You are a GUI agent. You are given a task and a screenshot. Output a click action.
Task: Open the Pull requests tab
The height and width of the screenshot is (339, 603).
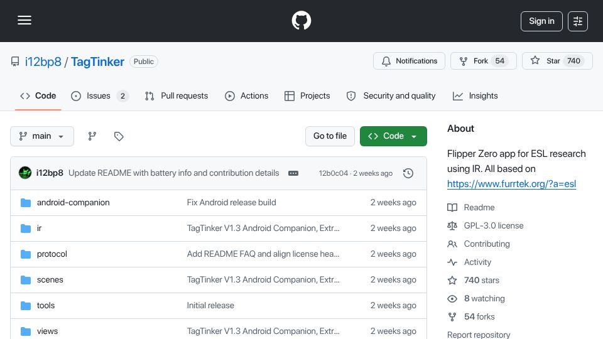(177, 95)
